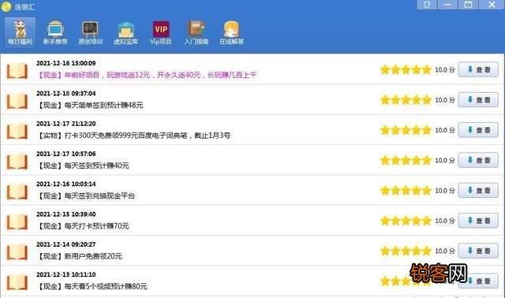Viewport: 505px width, 298px height.
Task: Go to the 虚拟宝库 section
Action: pos(125,32)
